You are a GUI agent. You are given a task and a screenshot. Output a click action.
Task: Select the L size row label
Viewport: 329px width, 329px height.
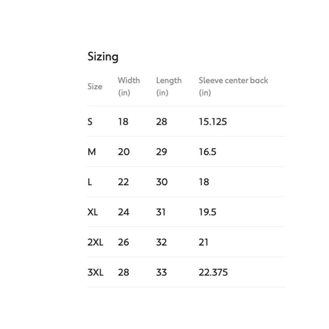(x=90, y=182)
